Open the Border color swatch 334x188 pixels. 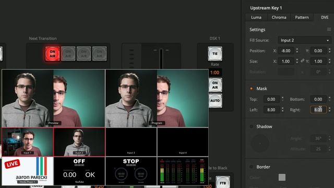tap(282, 178)
